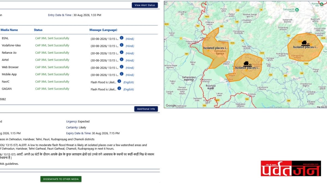The height and width of the screenshot is (183, 327).
Task: Click the (English) link in GAGAN row
Action: pyautogui.click(x=129, y=89)
